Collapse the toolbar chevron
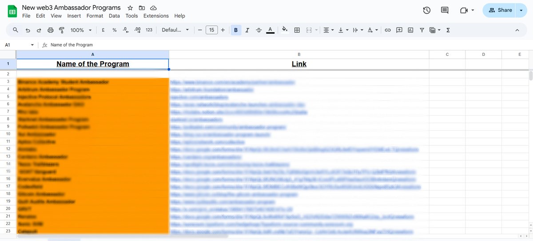 517,30
